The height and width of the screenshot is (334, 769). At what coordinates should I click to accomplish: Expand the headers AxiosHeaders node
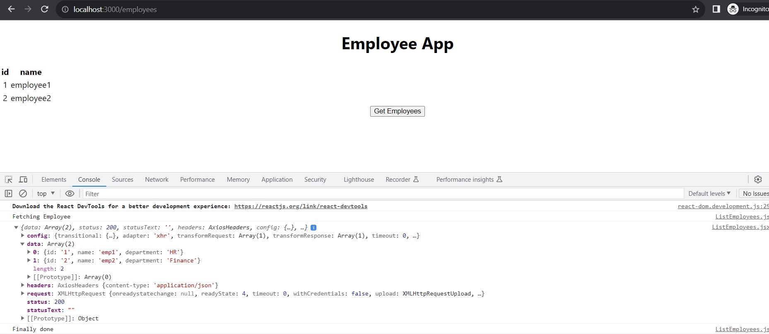pyautogui.click(x=23, y=285)
